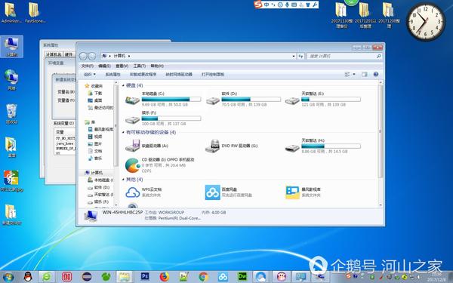This screenshot has height=283, width=453.
Task: Open 编辑(E) menu
Action: (x=104, y=66)
